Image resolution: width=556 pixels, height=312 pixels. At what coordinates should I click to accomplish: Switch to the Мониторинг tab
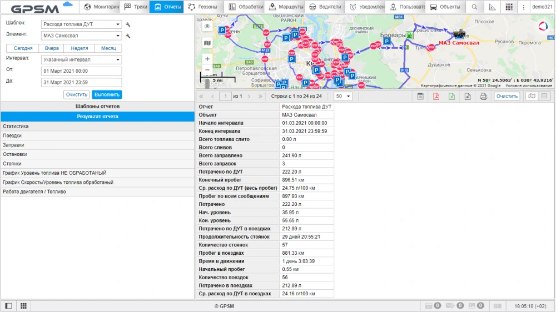[101, 7]
